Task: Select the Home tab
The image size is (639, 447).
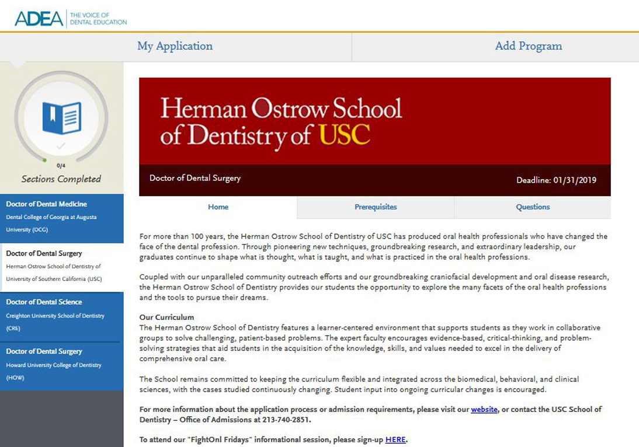Action: click(x=218, y=207)
